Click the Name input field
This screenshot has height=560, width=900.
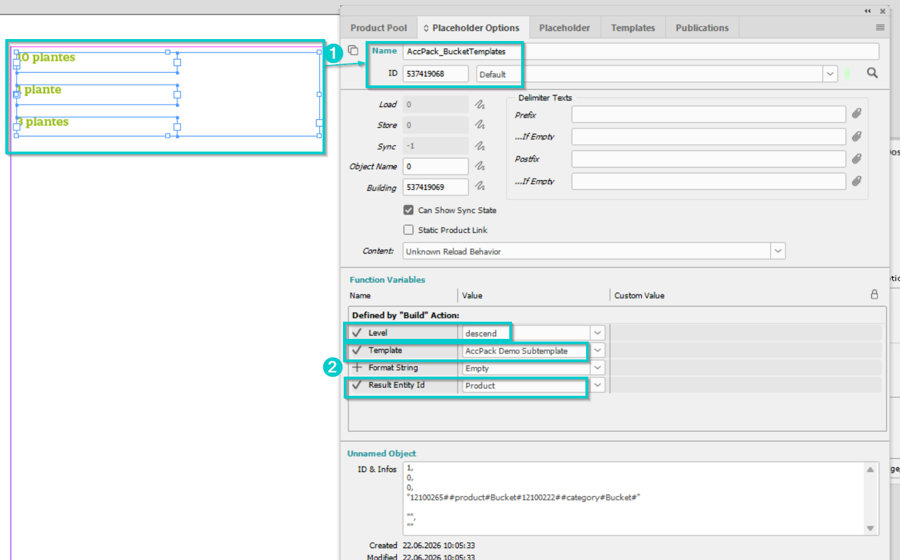[x=641, y=51]
